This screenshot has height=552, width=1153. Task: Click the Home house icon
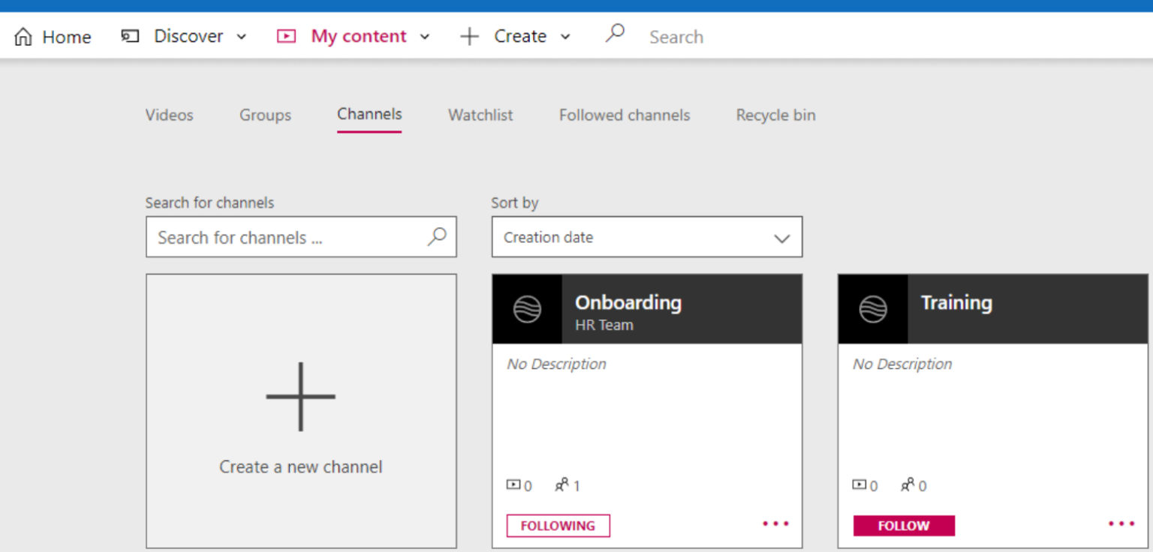click(24, 37)
